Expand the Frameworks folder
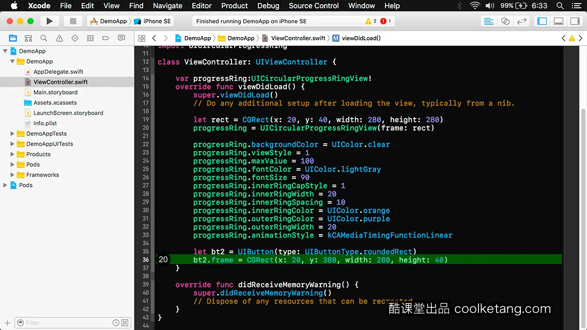 [x=12, y=175]
